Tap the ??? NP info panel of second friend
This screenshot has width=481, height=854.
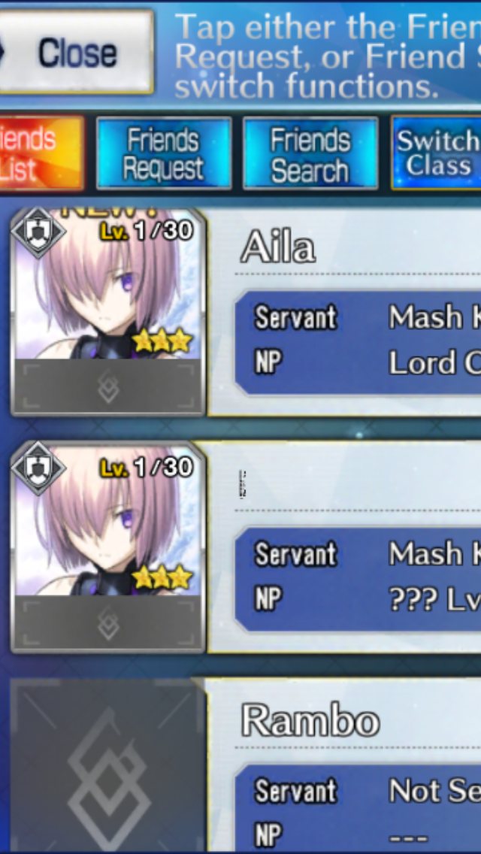pyautogui.click(x=358, y=578)
